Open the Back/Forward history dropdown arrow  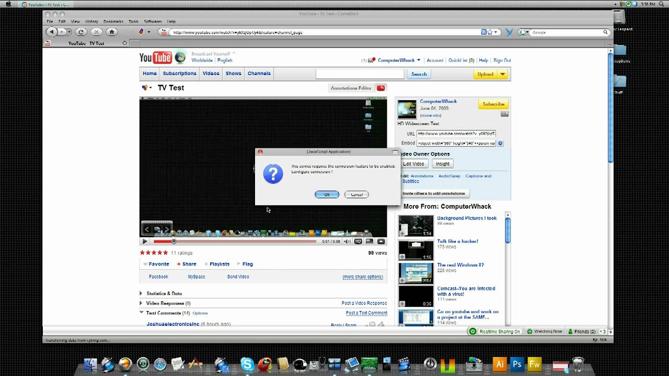point(69,32)
